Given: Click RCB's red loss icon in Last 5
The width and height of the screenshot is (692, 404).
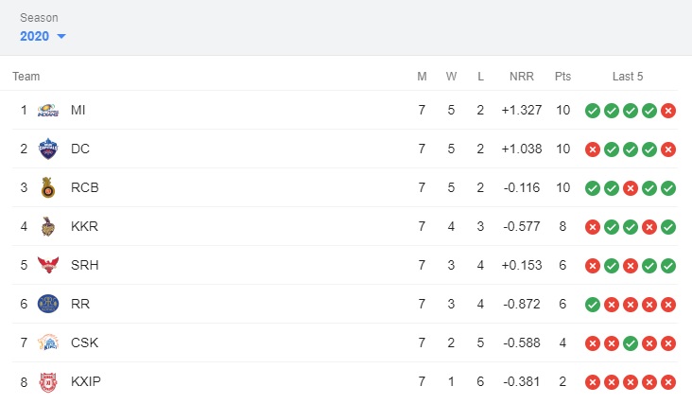Looking at the screenshot, I should tap(631, 188).
